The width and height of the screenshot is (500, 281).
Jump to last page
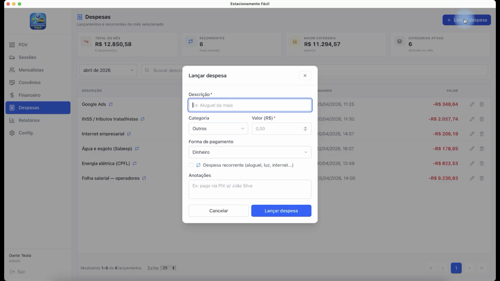(x=482, y=268)
